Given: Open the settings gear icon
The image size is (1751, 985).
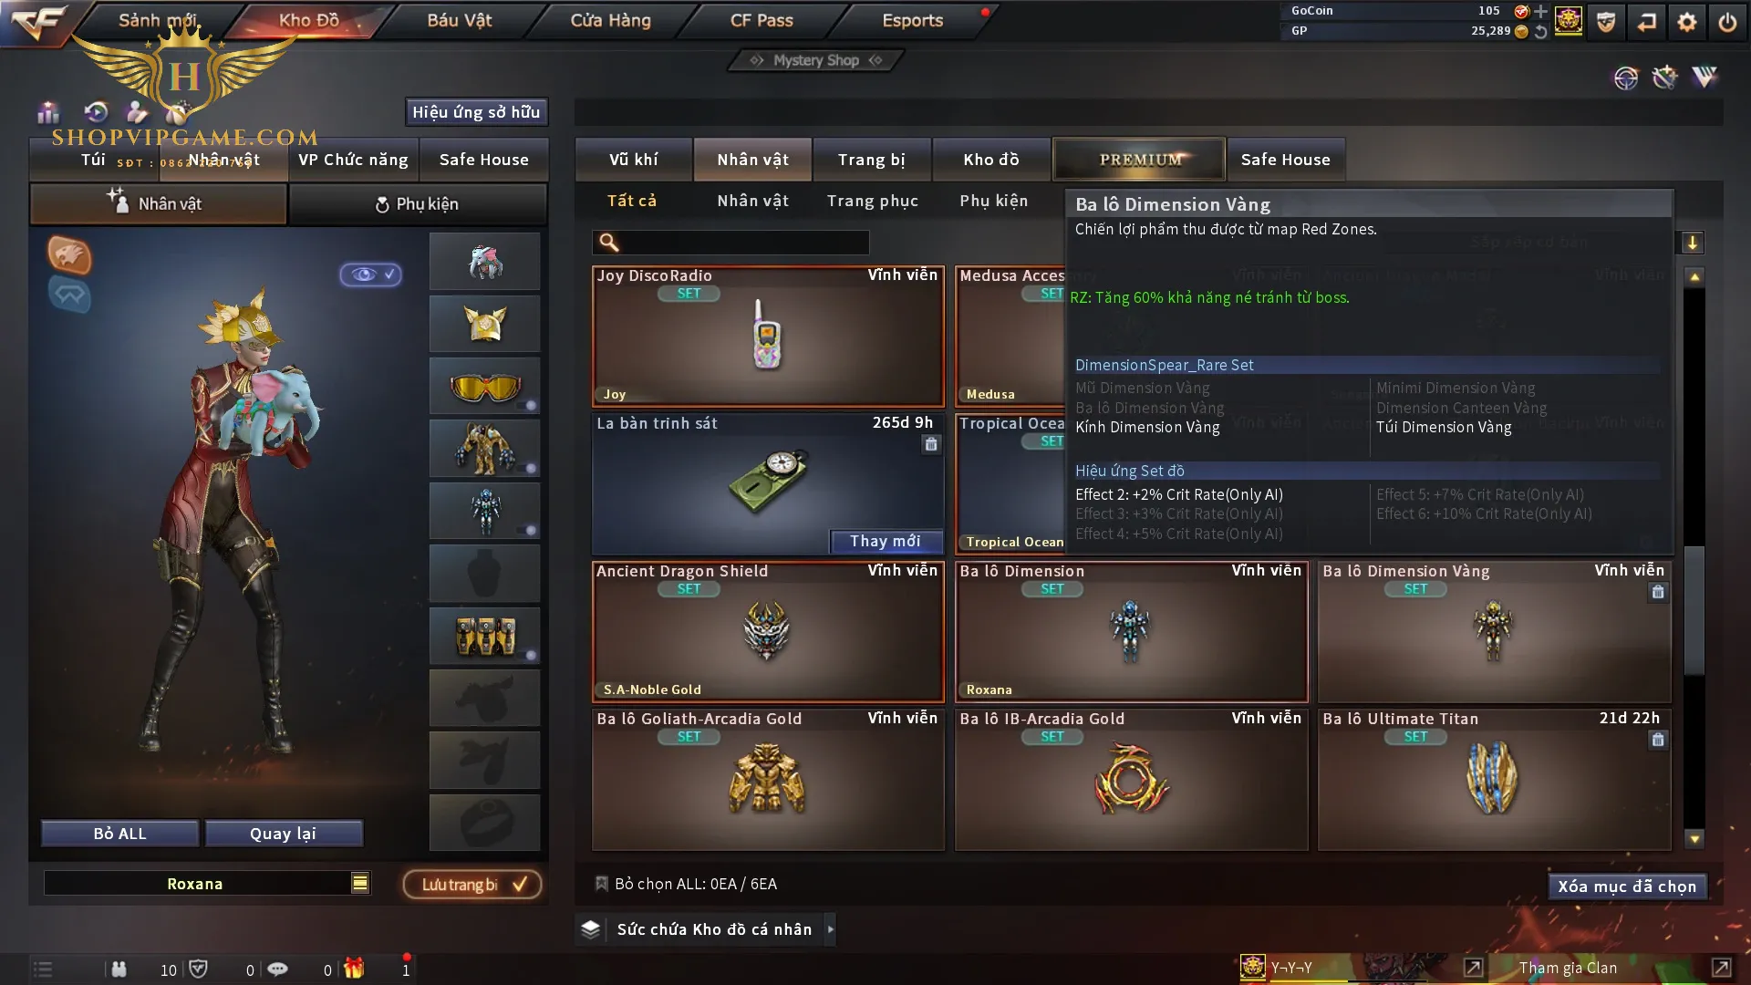Looking at the screenshot, I should click(x=1687, y=22).
